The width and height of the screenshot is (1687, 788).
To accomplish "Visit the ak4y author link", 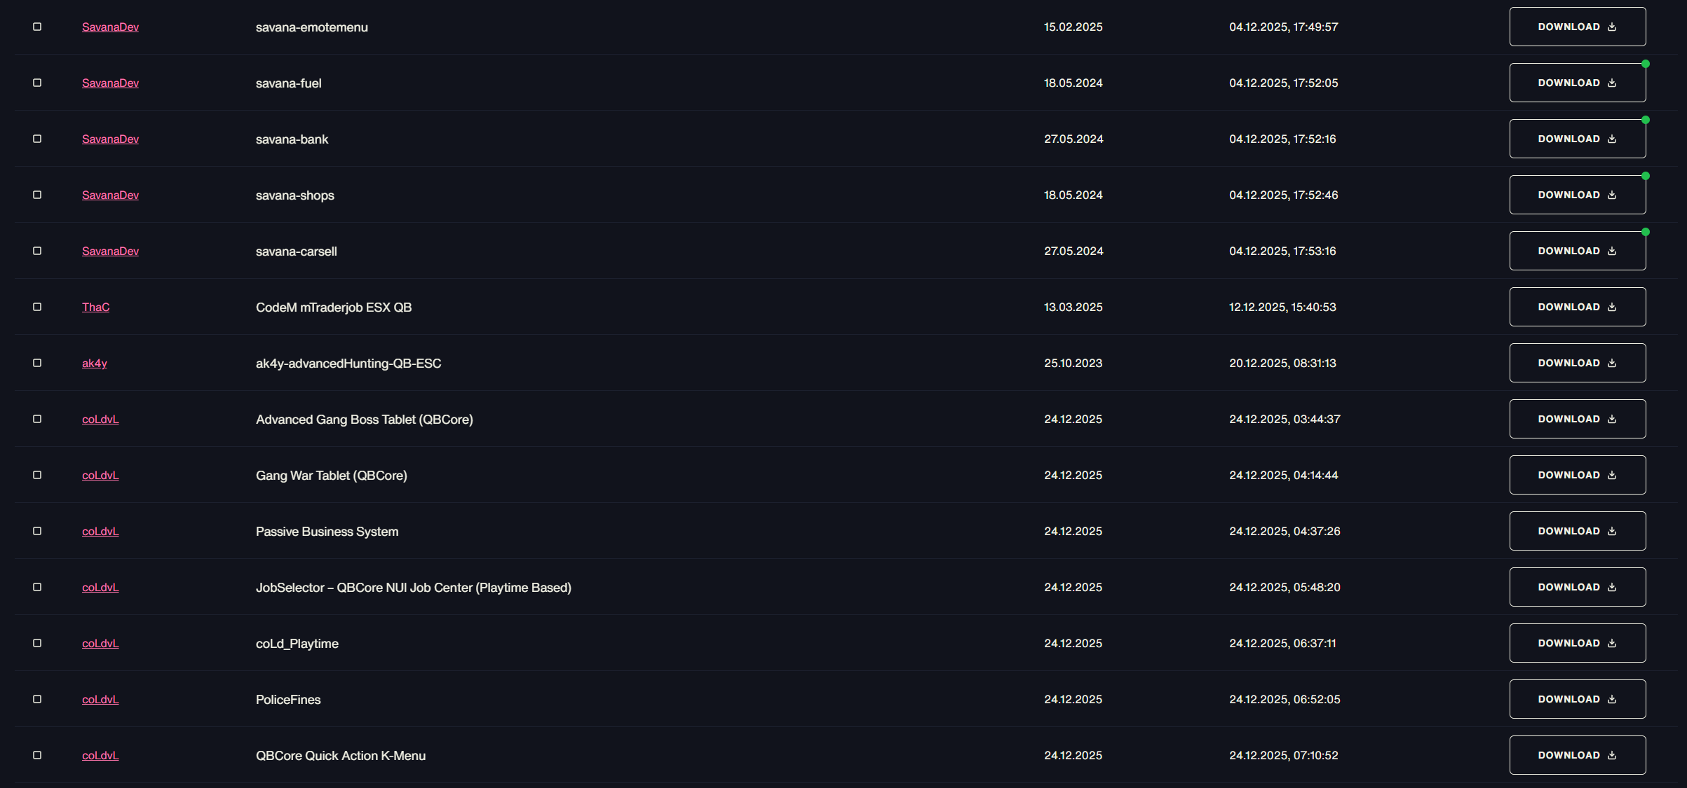I will [95, 363].
